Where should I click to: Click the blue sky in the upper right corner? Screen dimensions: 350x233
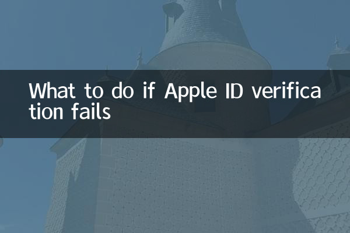[302, 22]
